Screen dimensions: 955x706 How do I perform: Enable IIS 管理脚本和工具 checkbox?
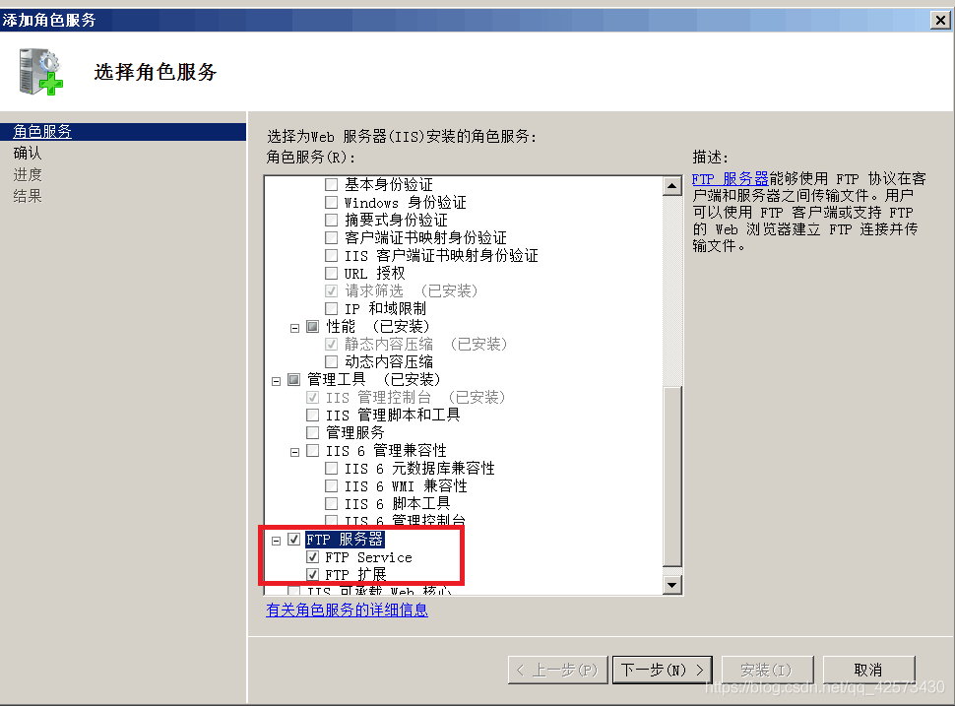tap(312, 415)
